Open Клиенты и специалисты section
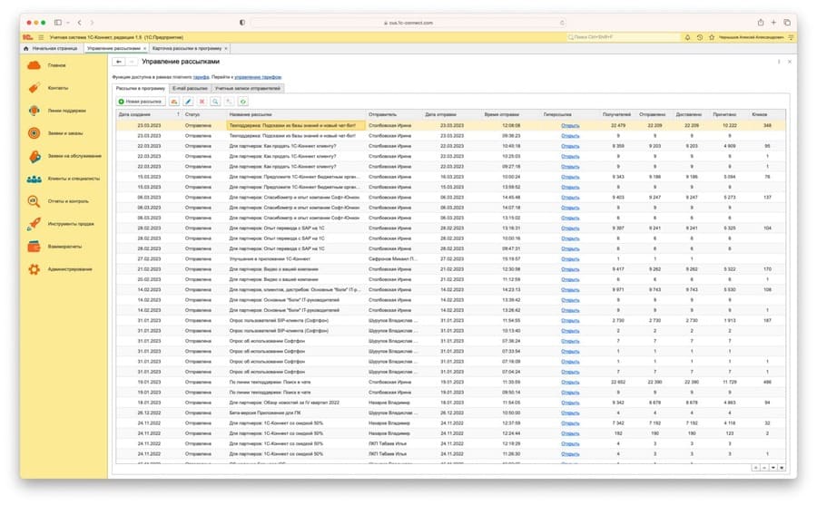817x505 pixels. pos(63,179)
